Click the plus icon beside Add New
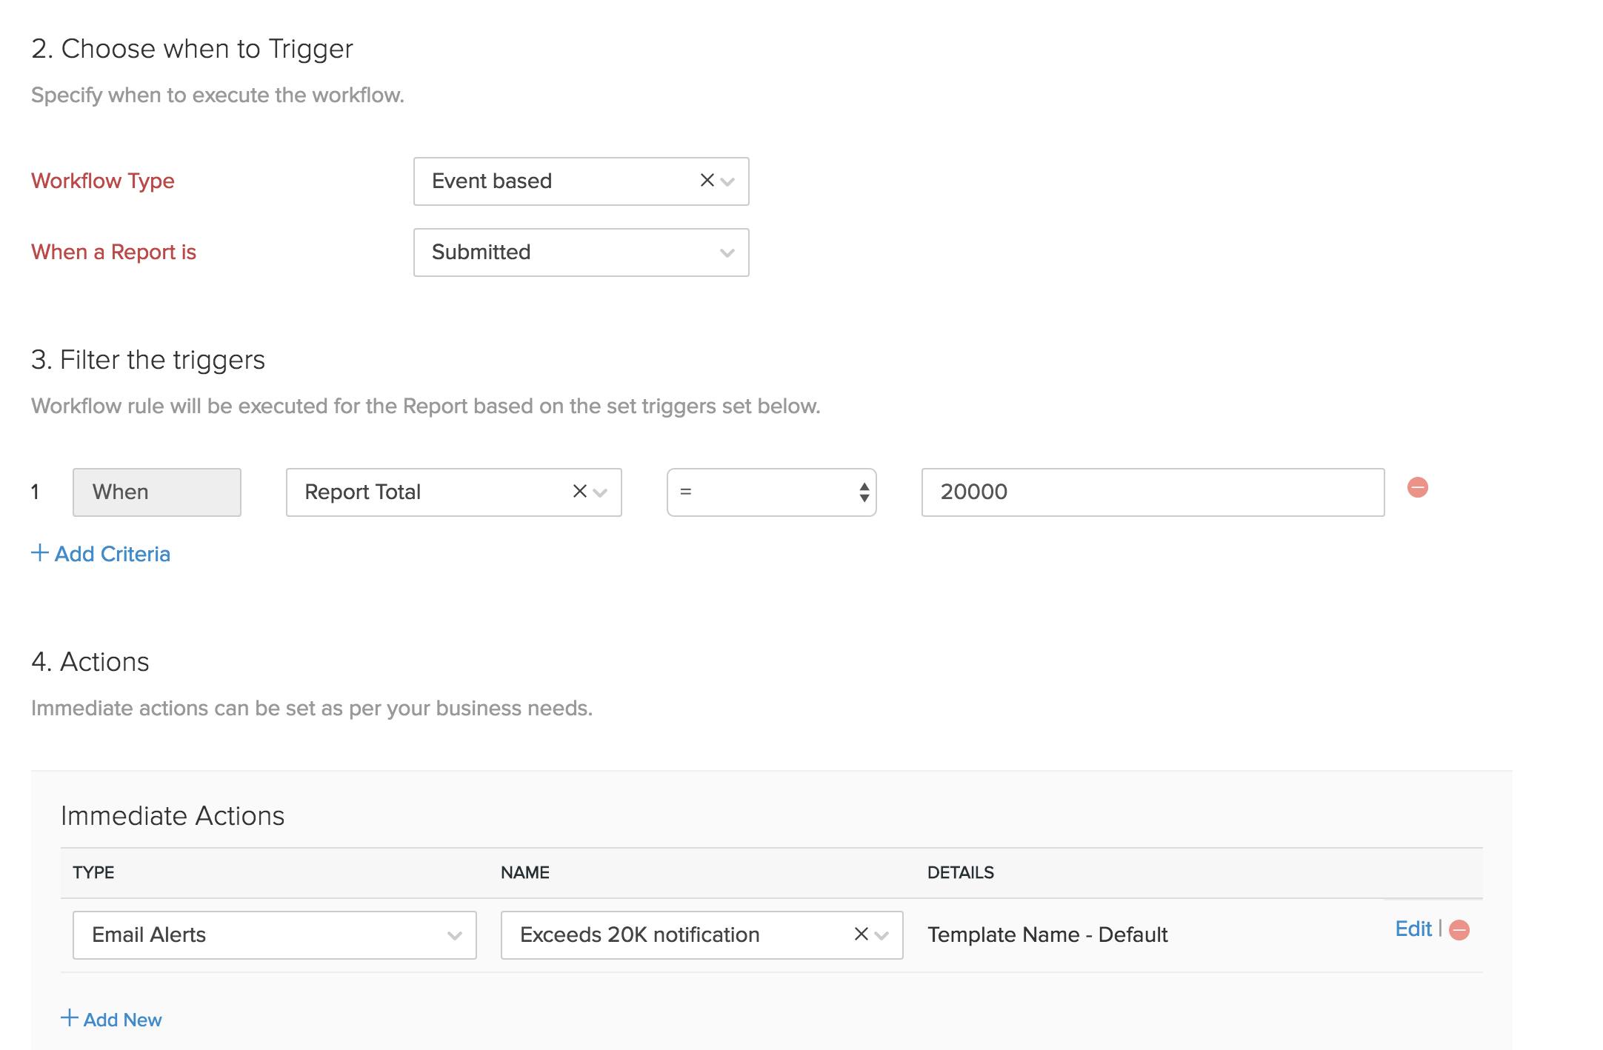 pyautogui.click(x=69, y=1018)
